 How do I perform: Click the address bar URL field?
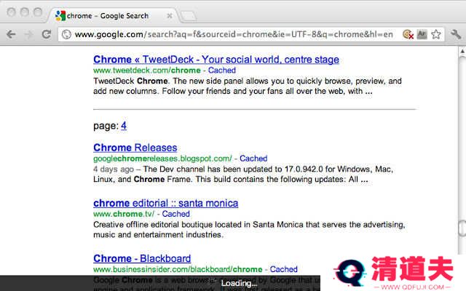pos(233,34)
